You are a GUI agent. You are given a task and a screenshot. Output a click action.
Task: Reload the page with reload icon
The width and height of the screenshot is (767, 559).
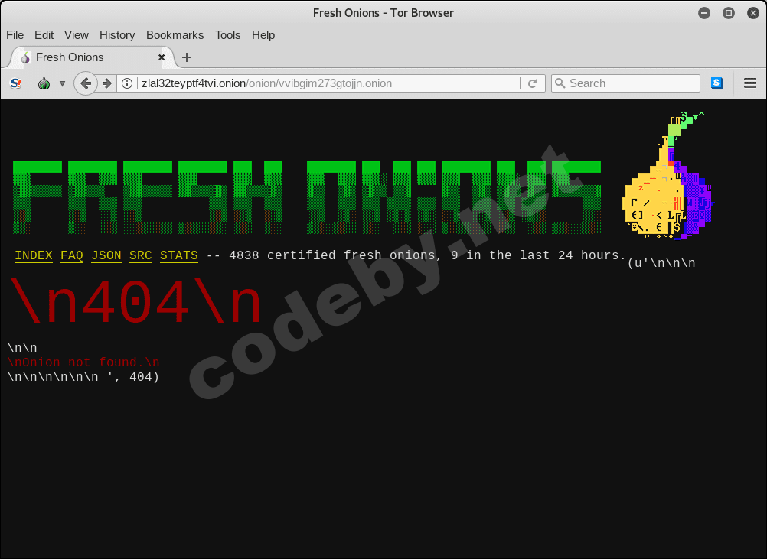point(533,83)
